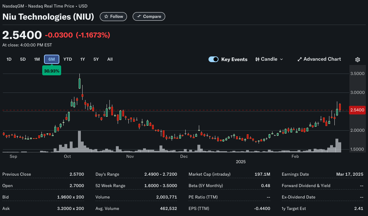Toggle the Key Events switch
The image size is (368, 216).
(214, 59)
